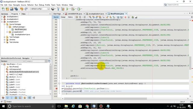Click the globe browser icon in toolbar
Image resolution: width=193 pixels, height=109 pixels.
(53, 9)
